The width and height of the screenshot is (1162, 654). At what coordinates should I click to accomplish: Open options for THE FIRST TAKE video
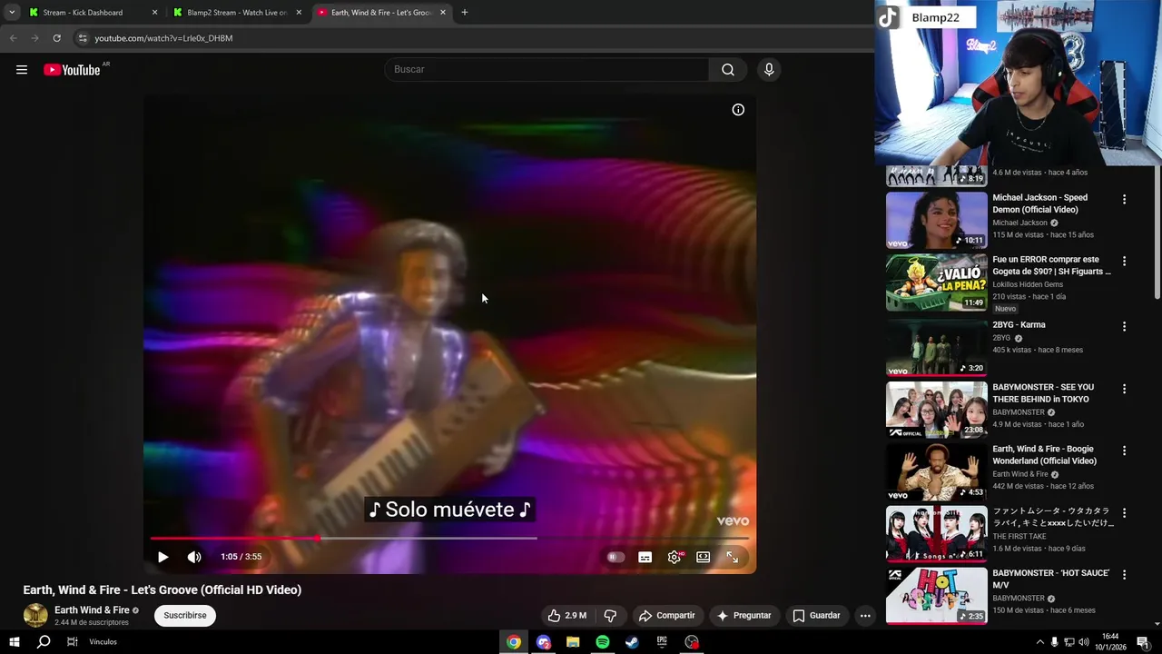click(1124, 512)
